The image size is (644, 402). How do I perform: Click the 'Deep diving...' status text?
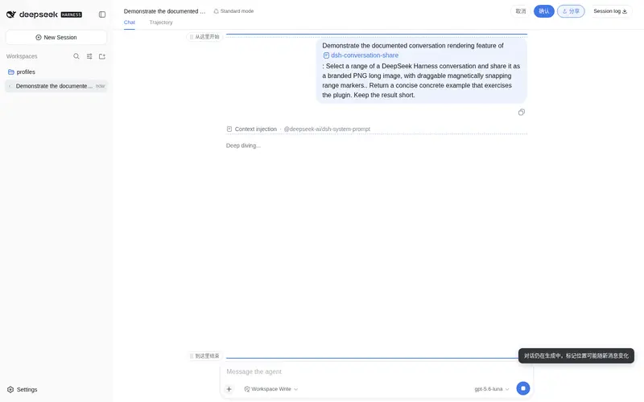pos(243,146)
